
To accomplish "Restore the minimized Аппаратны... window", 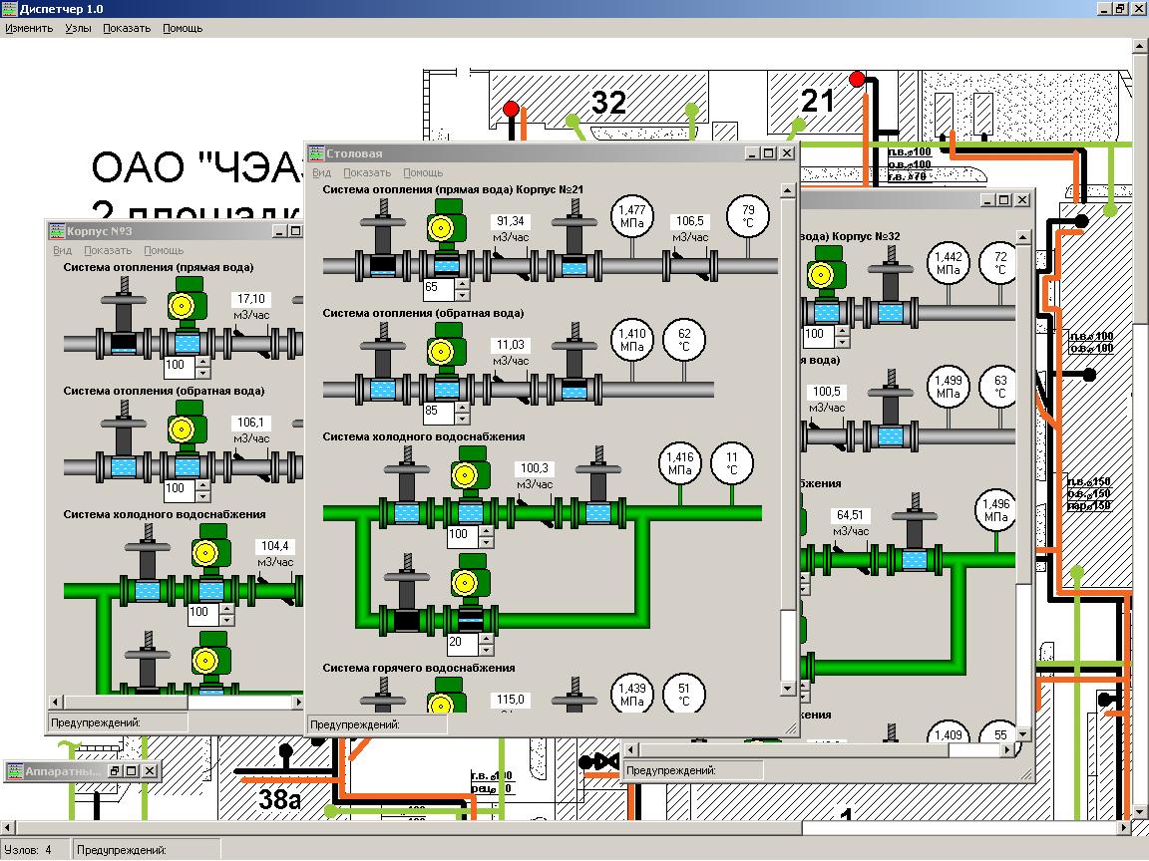I will click(114, 770).
